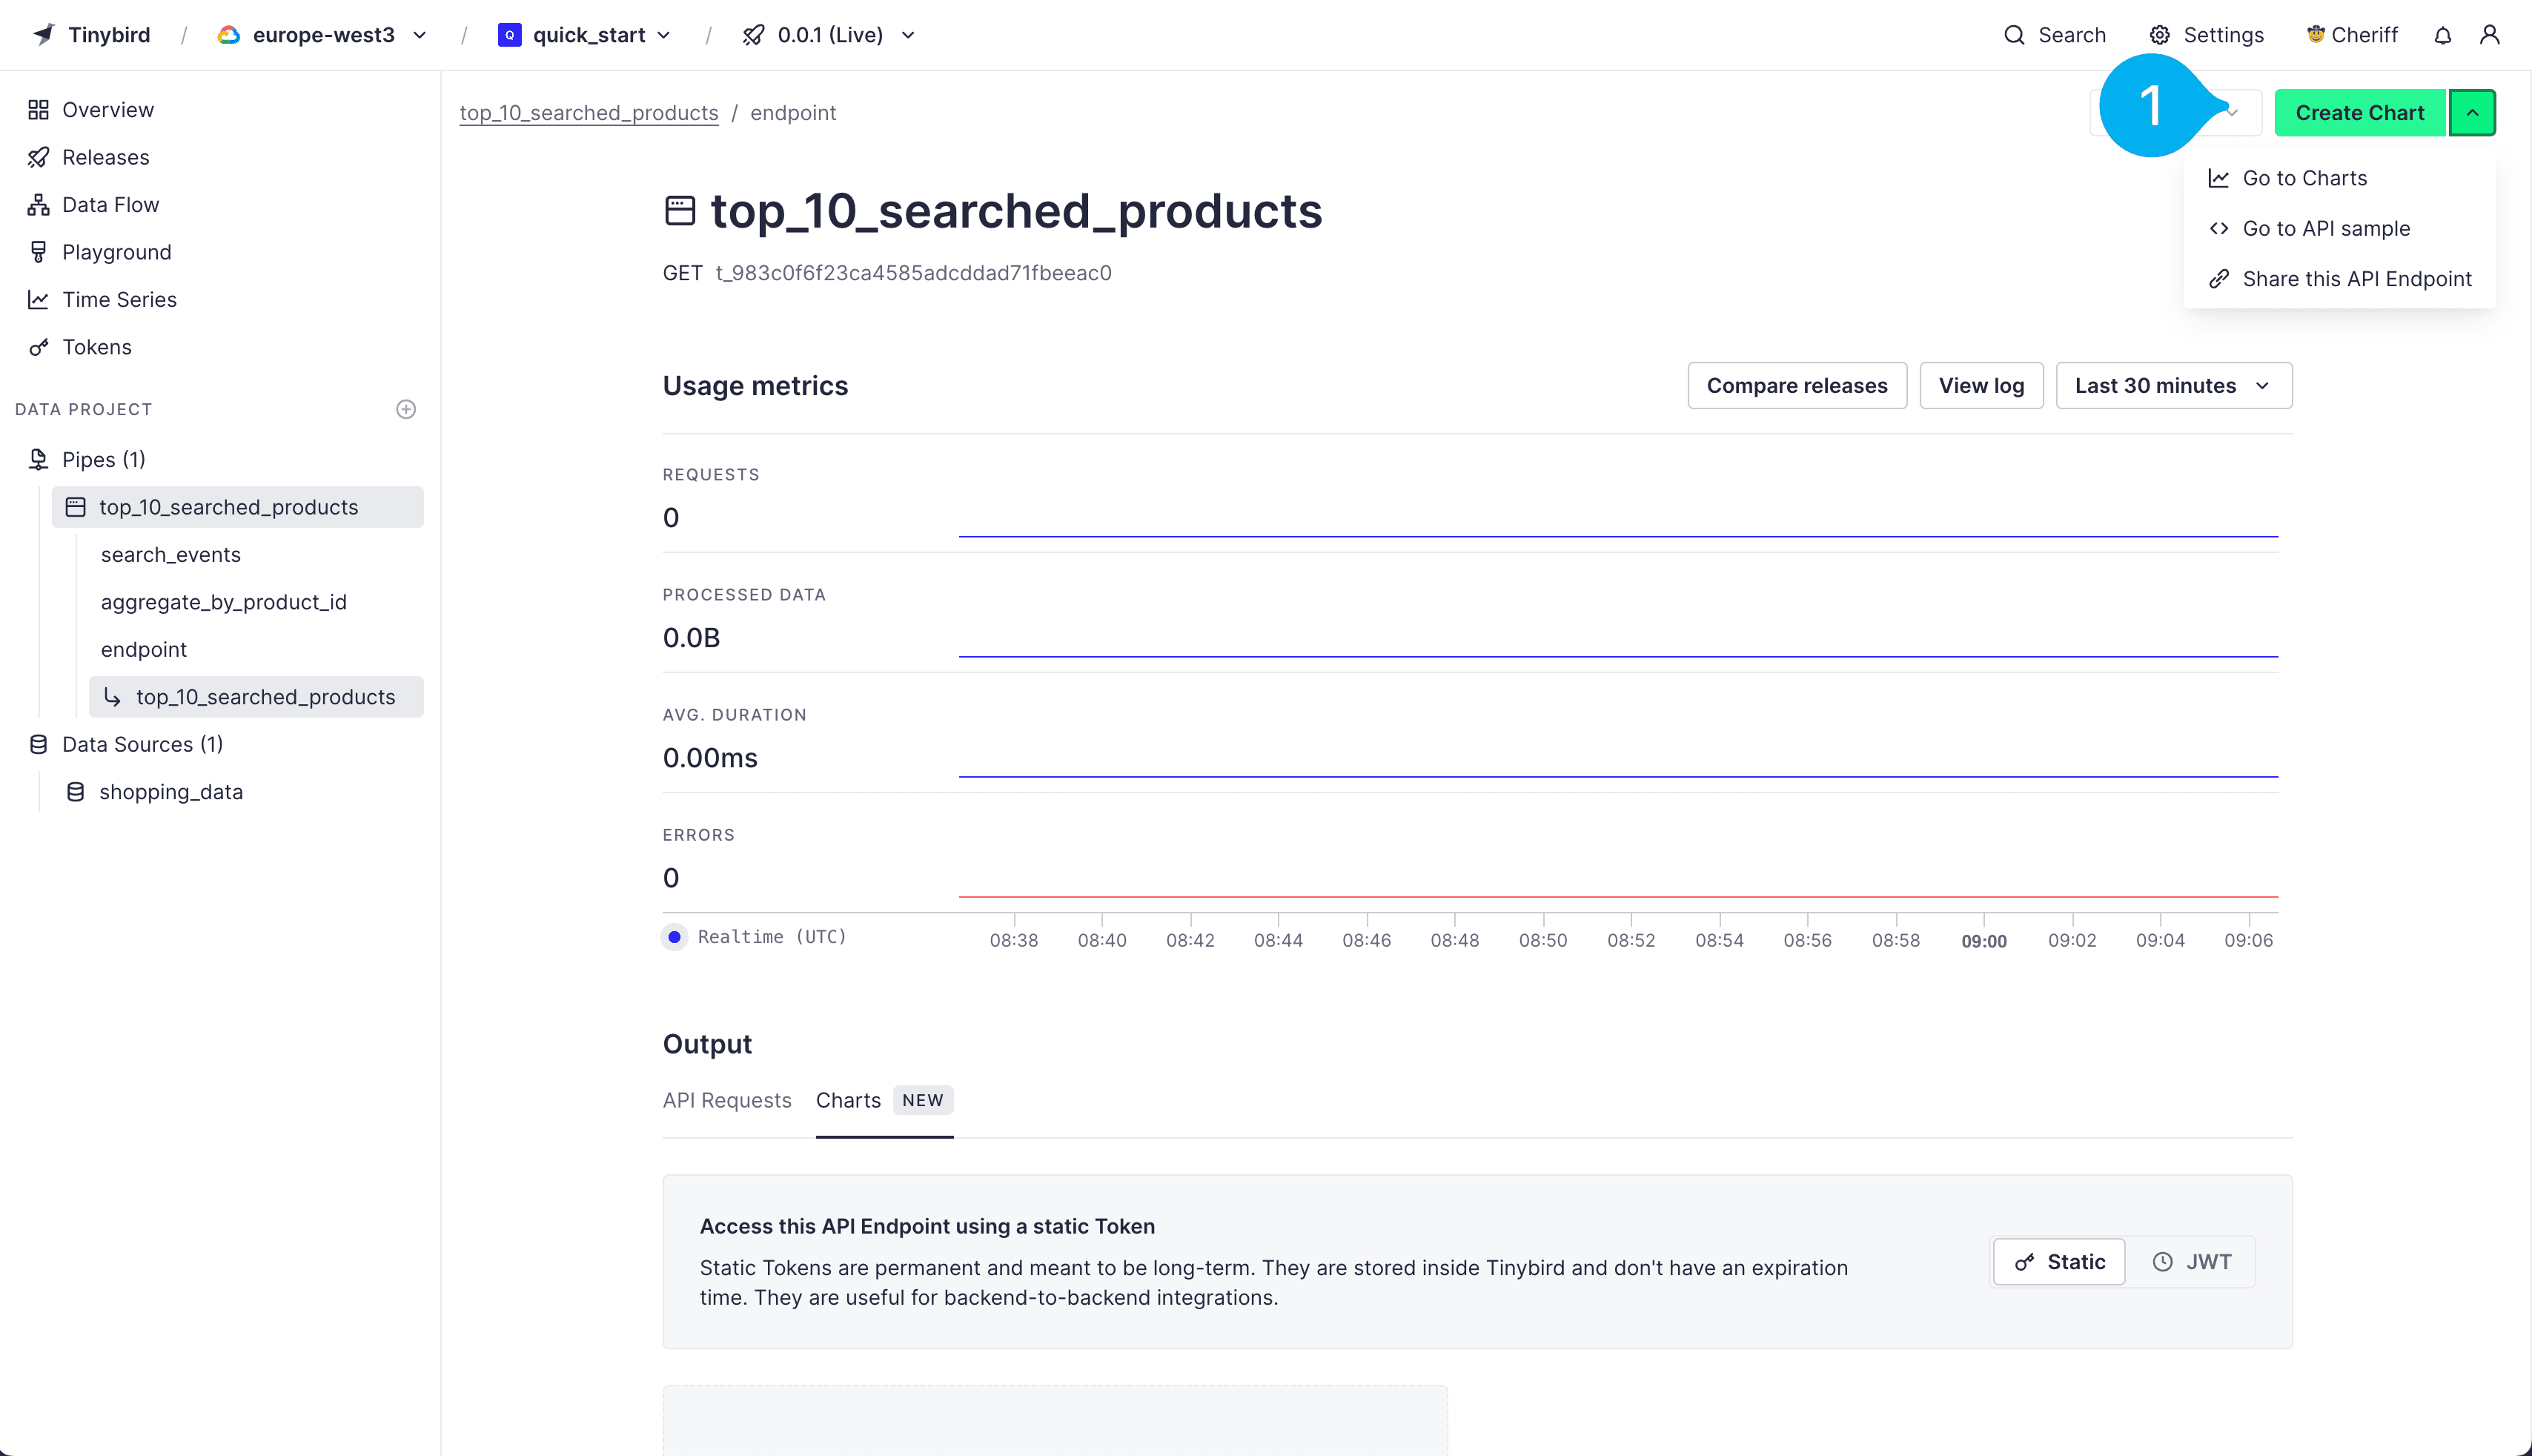Click the Cheriff user label
2532x1456 pixels.
[2352, 35]
